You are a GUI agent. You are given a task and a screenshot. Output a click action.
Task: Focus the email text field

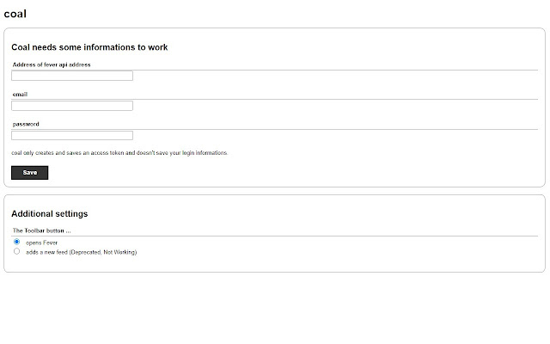72,106
